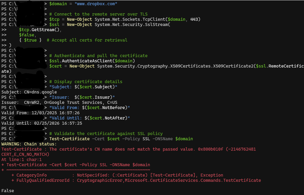Click the "www.dropbox.com" domain string

click(96, 4)
